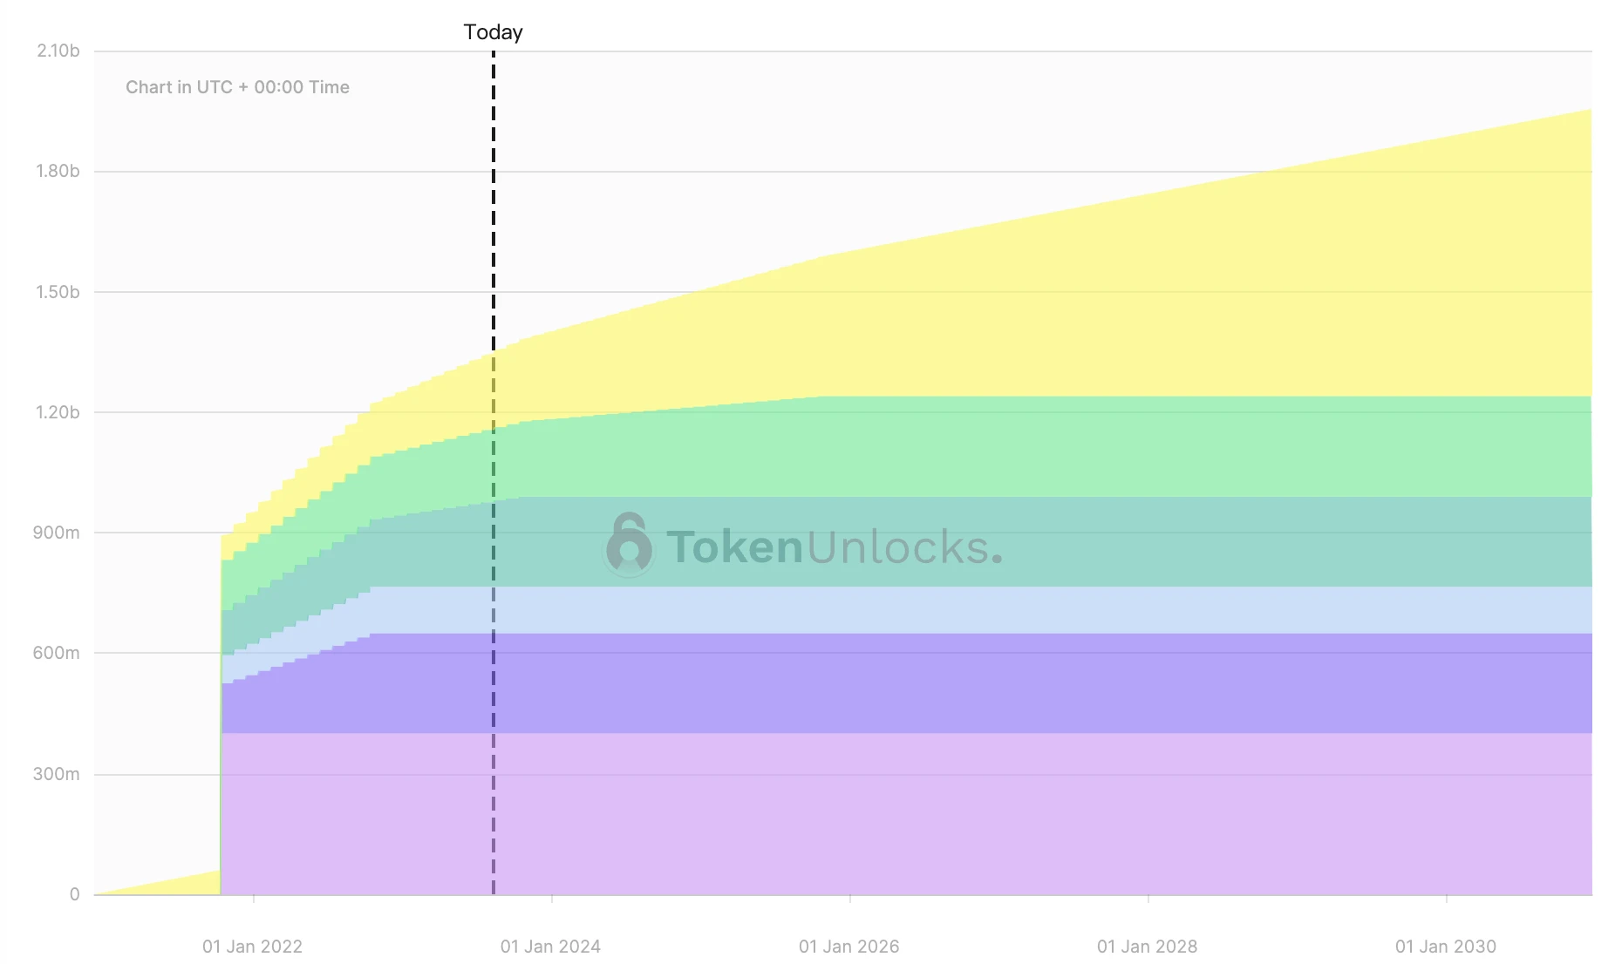Click the Today label above the chart
The image size is (1615, 964).
[x=493, y=32]
